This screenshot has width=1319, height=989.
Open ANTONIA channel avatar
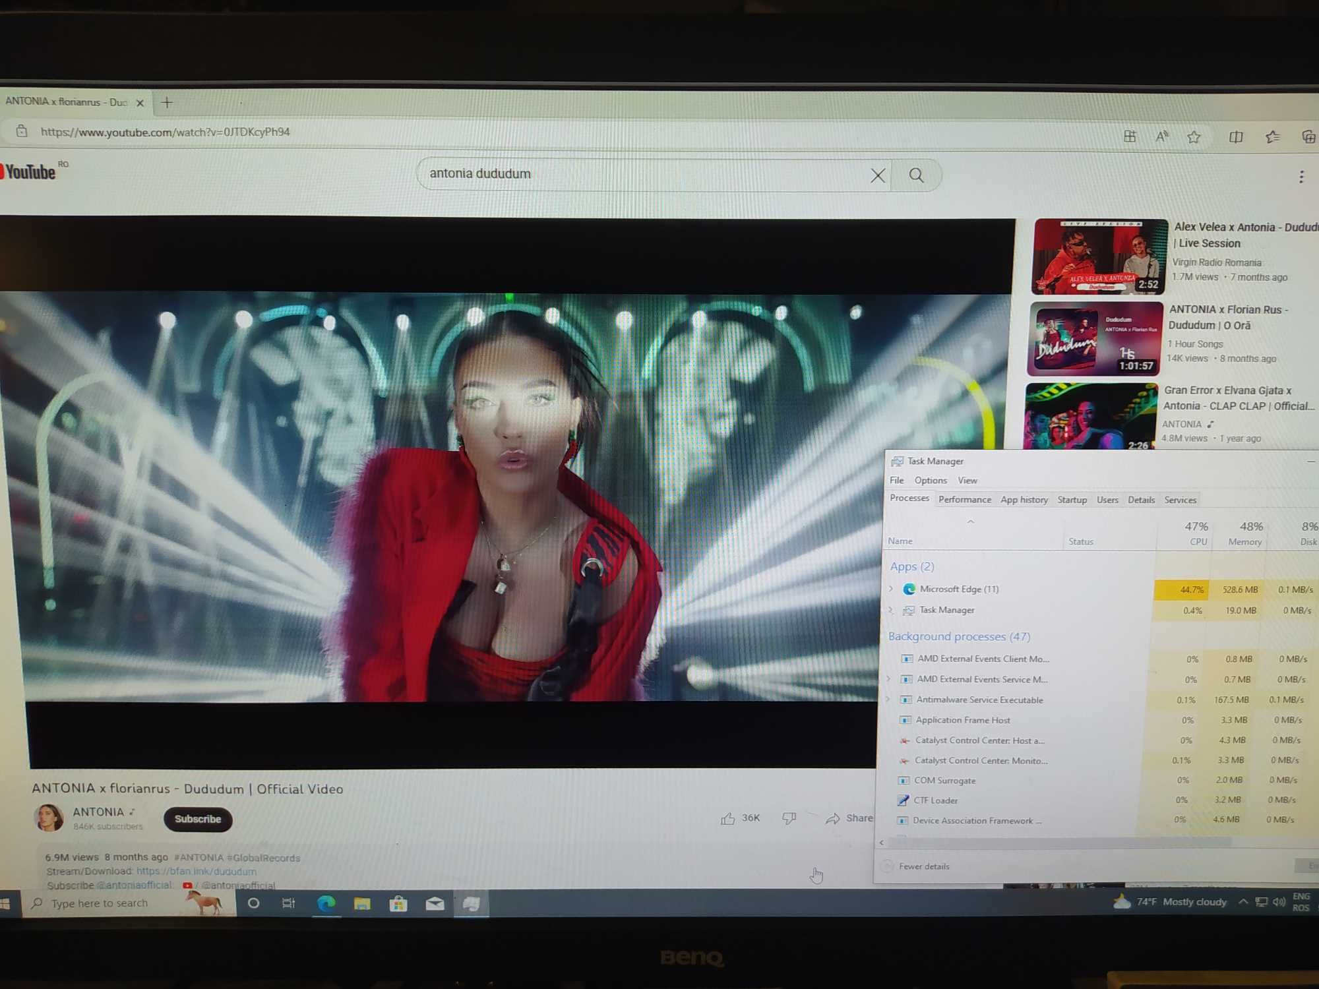49,818
